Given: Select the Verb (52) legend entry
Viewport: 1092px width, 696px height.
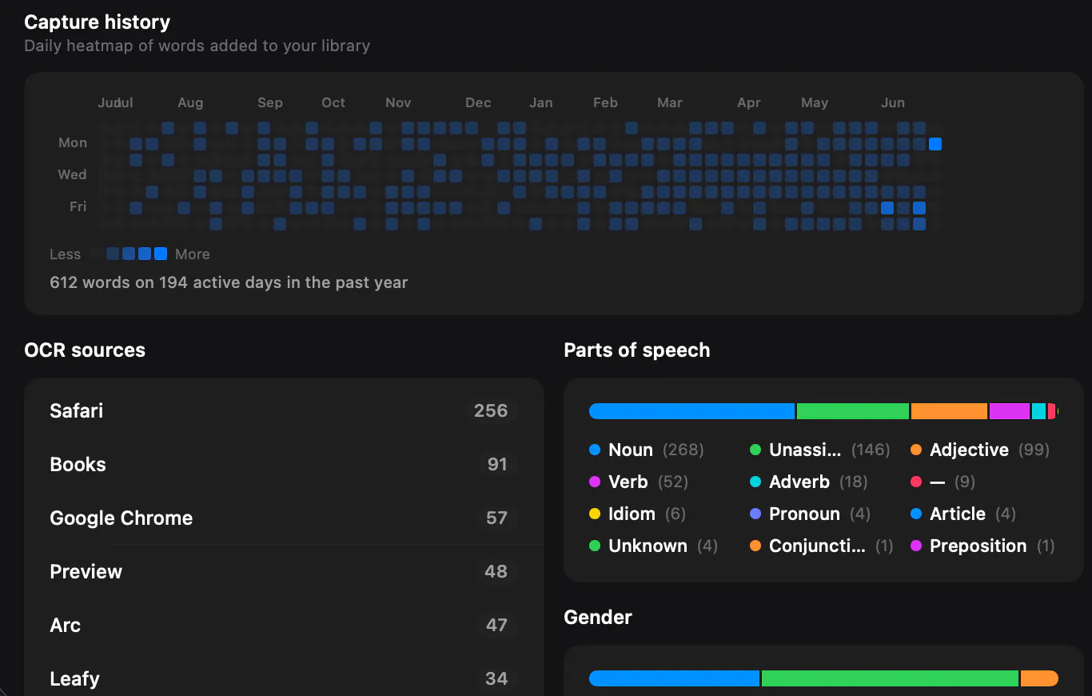Looking at the screenshot, I should coord(639,482).
